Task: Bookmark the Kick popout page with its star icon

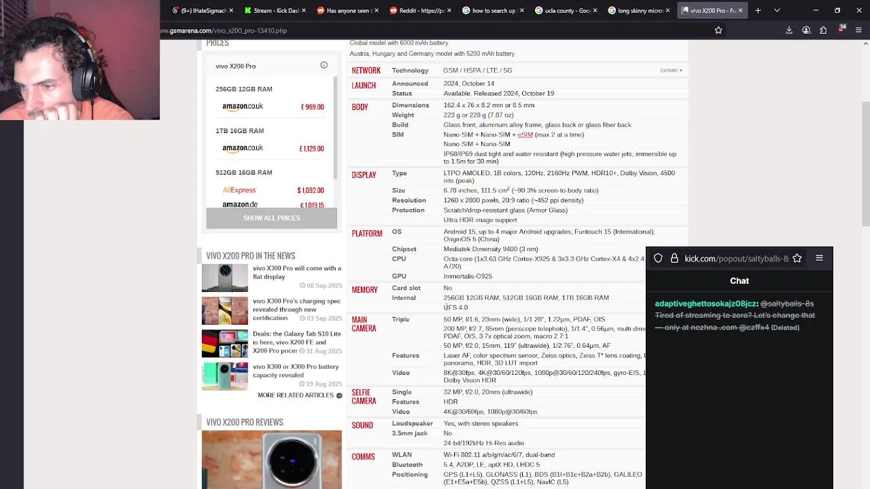Action: pos(797,258)
